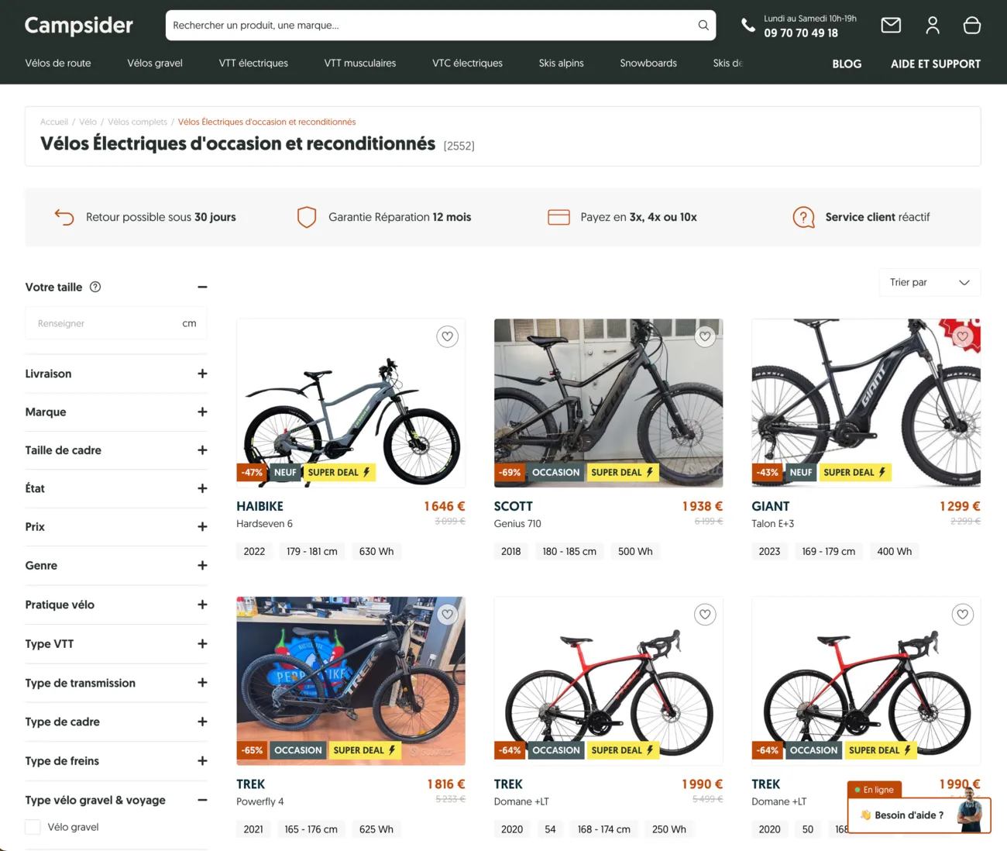Image resolution: width=1007 pixels, height=851 pixels.
Task: Click the HAIBIKE product title
Action: tap(259, 506)
